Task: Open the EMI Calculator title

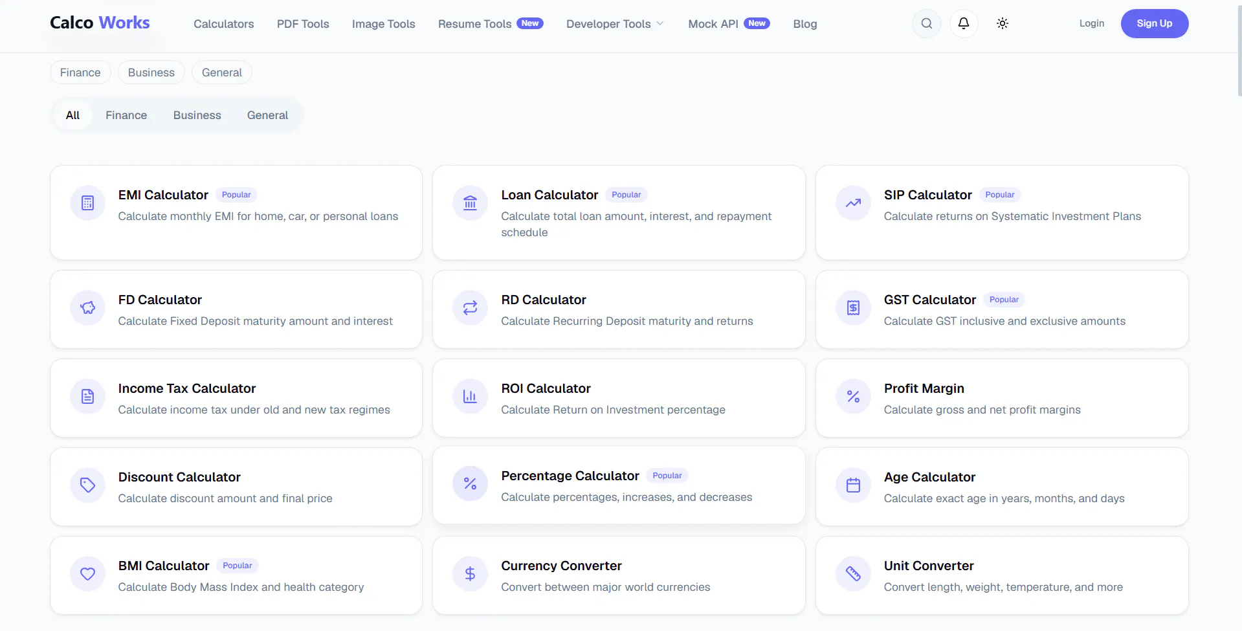Action: pos(163,195)
